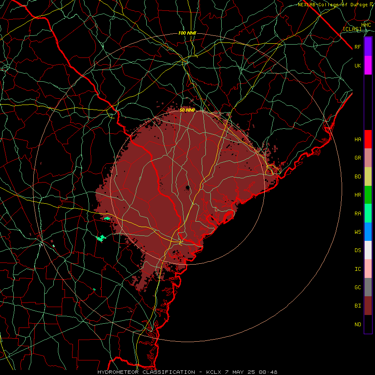Click the 'HHC' product label
The width and height of the screenshot is (375, 375).
(366, 25)
